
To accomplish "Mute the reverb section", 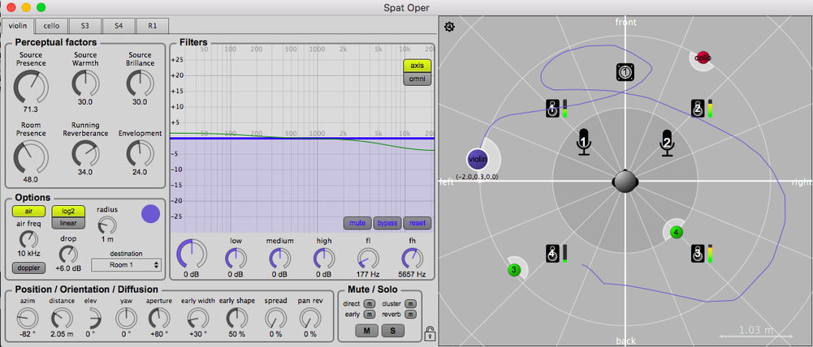I will click(410, 314).
